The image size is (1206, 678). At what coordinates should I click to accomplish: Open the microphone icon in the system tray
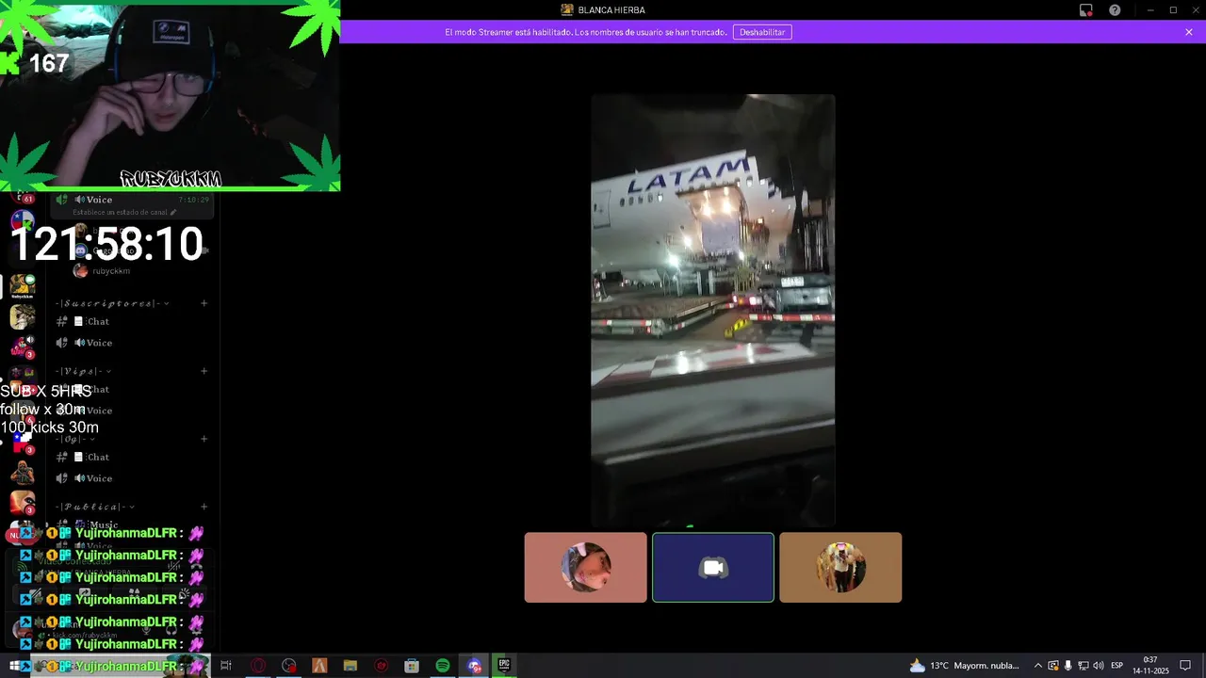[1068, 666]
